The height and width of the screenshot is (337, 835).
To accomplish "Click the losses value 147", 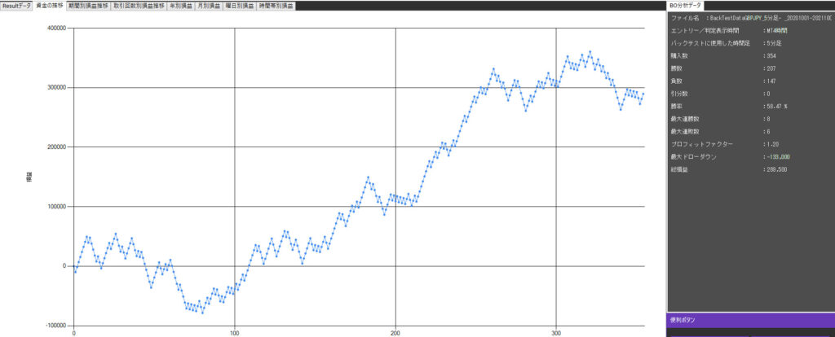I will [771, 81].
